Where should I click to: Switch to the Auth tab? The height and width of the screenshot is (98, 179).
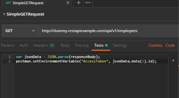point(24,45)
